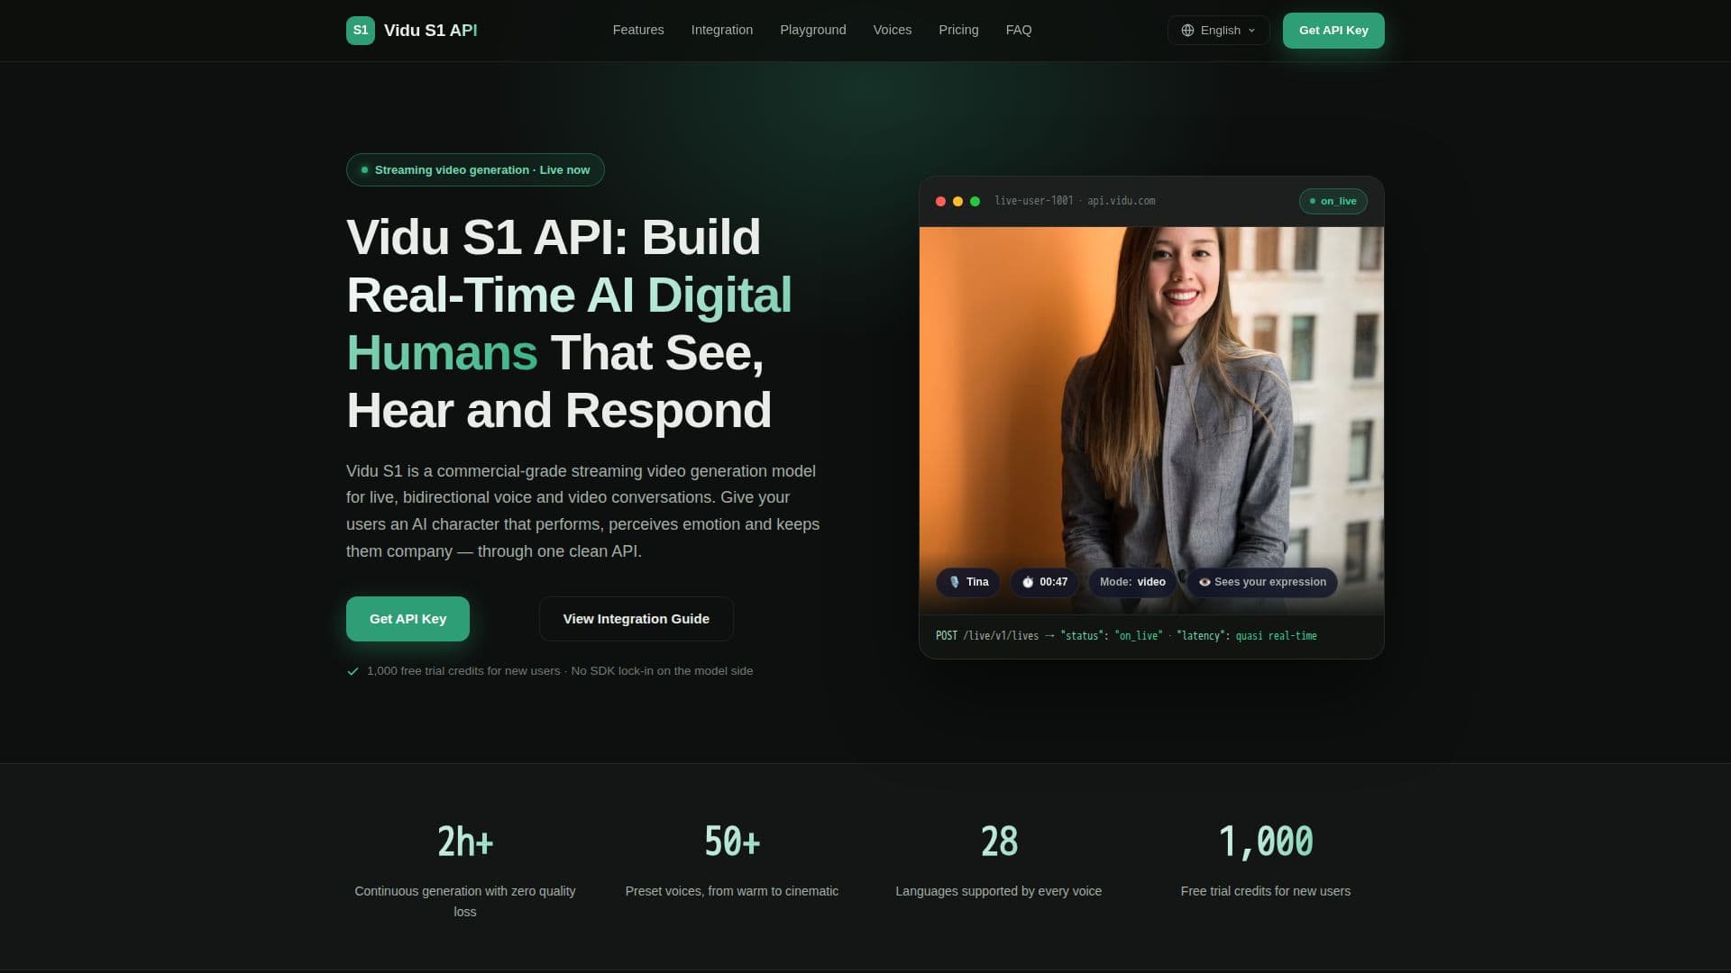
Task: Click the Sees your expression chip
Action: click(x=1262, y=582)
